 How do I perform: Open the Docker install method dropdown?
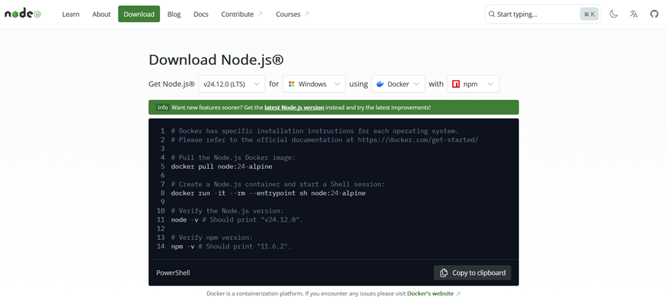[x=398, y=84]
